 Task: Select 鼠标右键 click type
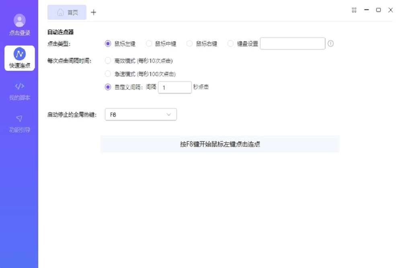tap(190, 44)
